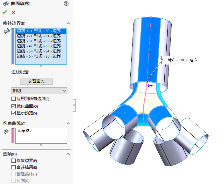This screenshot has height=184, width=223.
Task: Select 边线<3> 相切 - S2 - 边界 row
Action: tap(41, 41)
